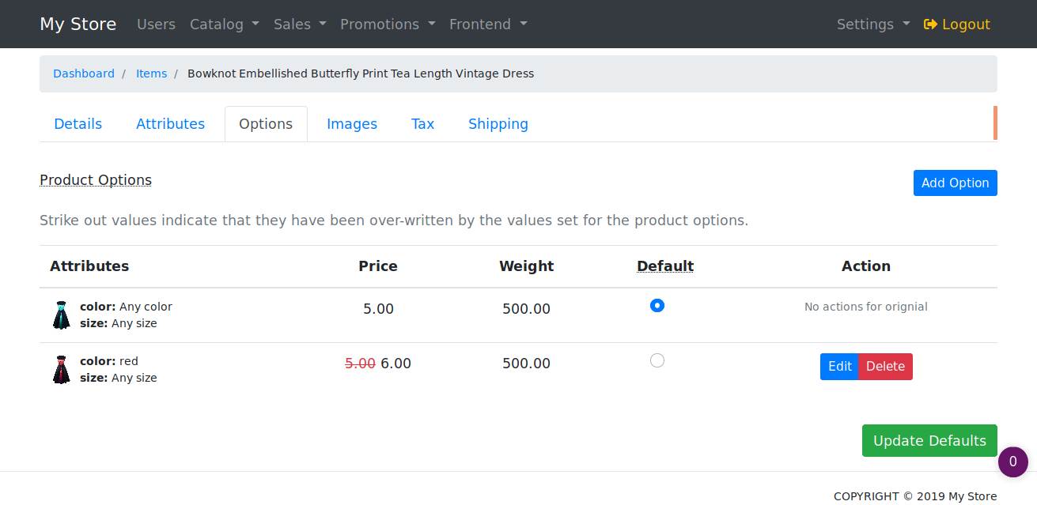Click the Logout icon link
The image size is (1037, 505).
[x=956, y=24]
